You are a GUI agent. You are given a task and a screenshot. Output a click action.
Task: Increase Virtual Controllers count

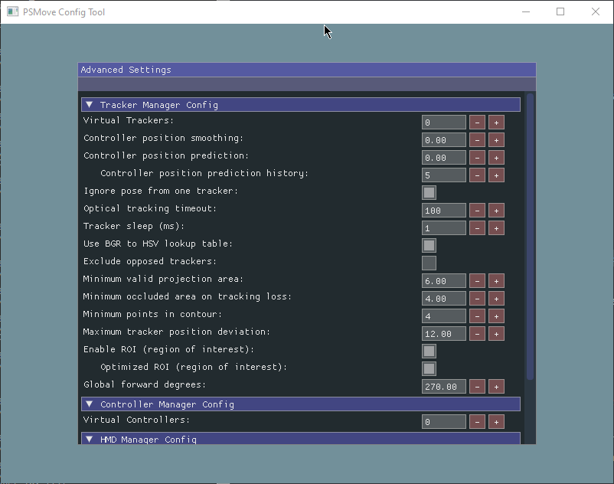[x=496, y=422]
